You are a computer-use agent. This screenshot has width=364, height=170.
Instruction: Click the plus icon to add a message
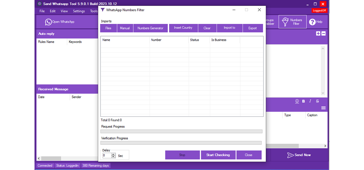click(318, 33)
